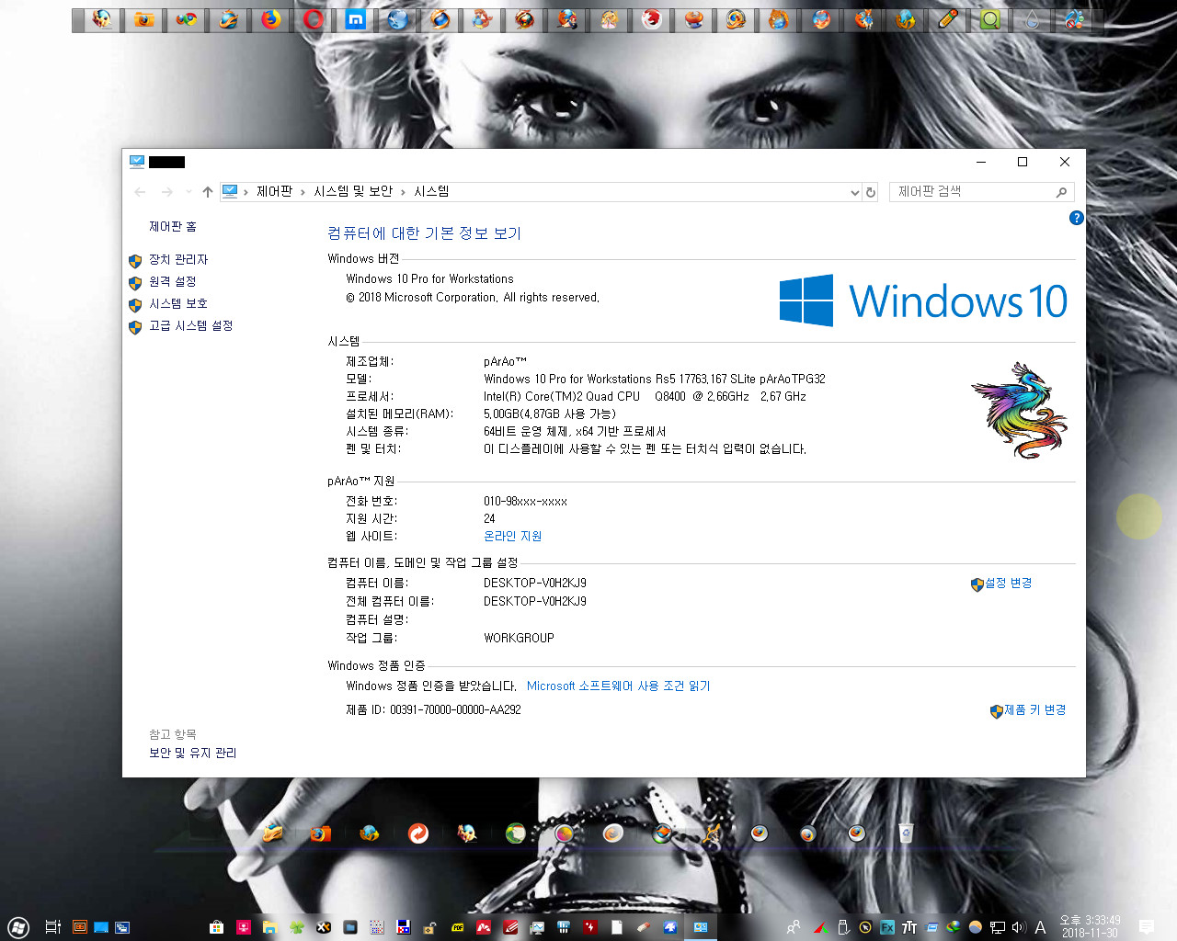
Task: Click the rainbow phoenix OEM logo
Action: [x=1020, y=410]
